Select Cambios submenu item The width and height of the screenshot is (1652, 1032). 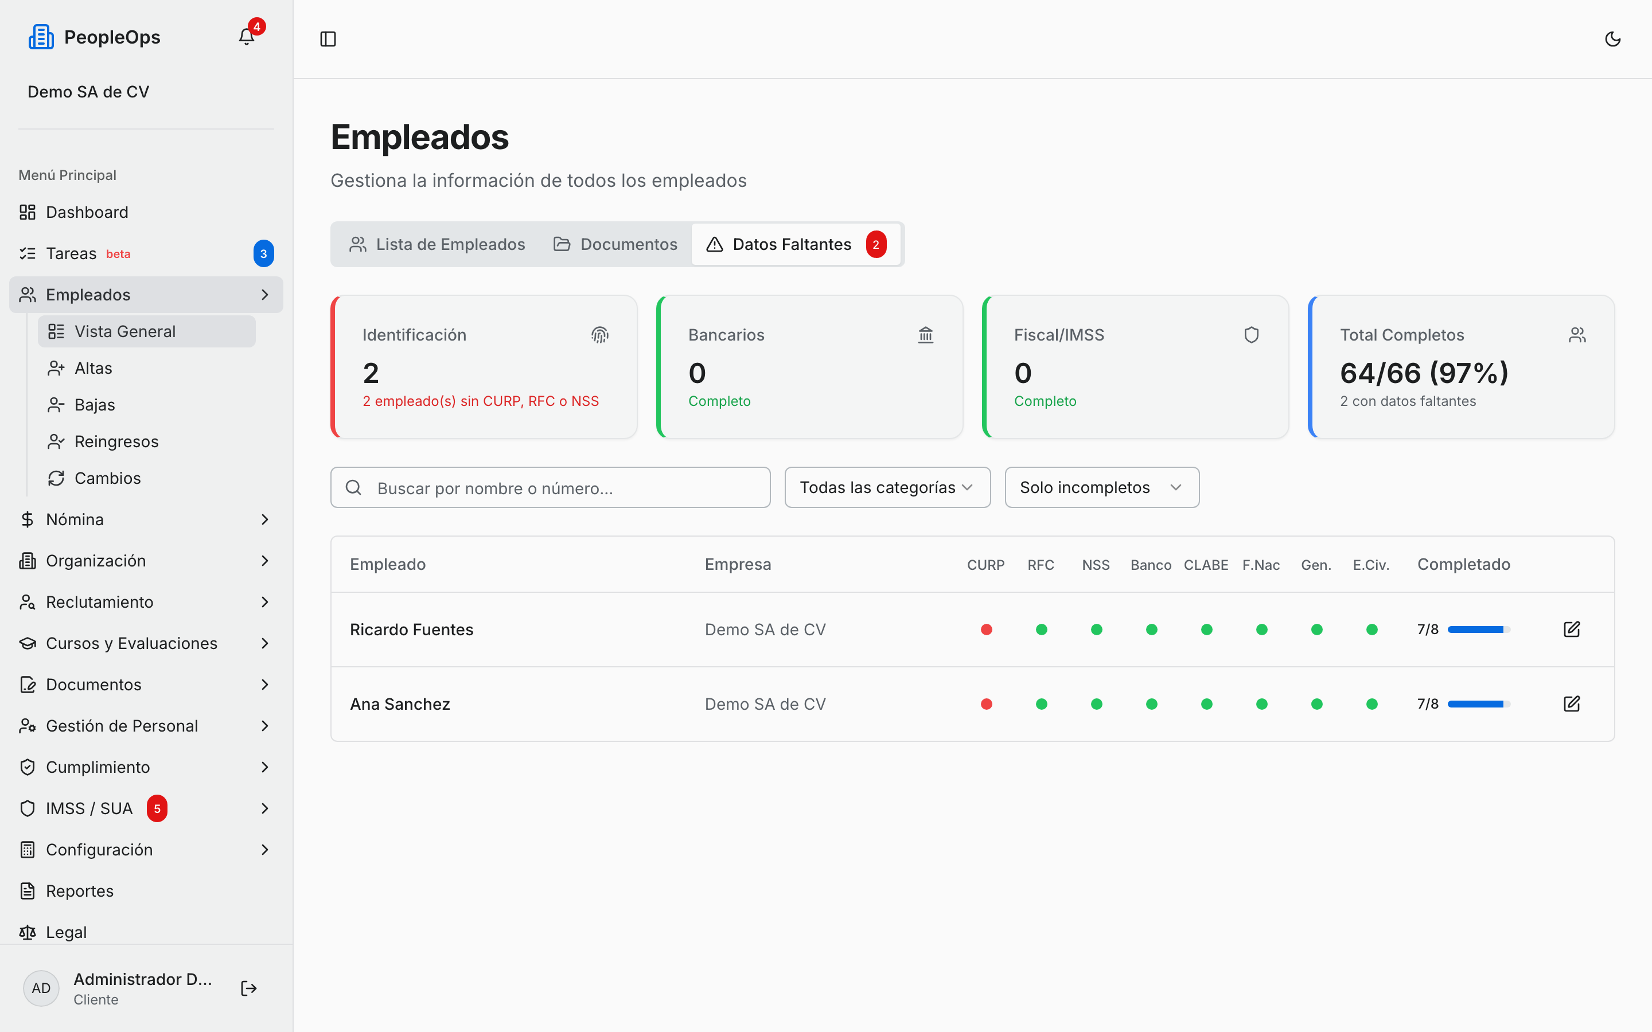point(147,479)
